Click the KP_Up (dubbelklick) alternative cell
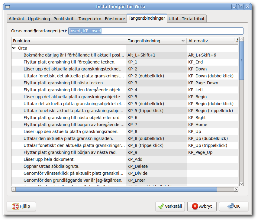The width and height of the screenshot is (258, 221). [212, 138]
